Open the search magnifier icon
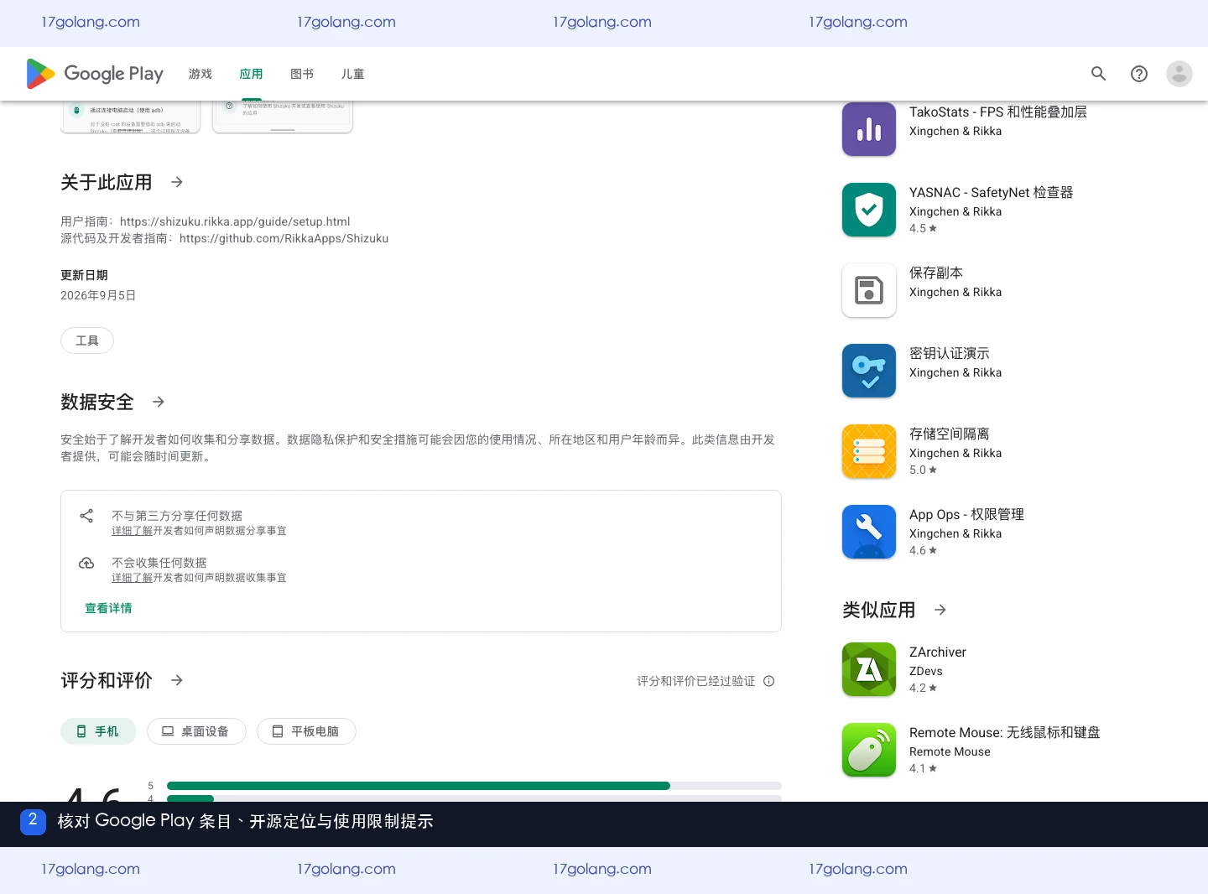This screenshot has width=1208, height=894. tap(1099, 74)
